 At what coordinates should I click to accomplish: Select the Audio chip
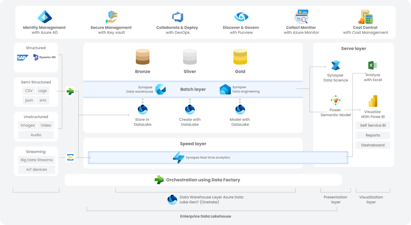36,135
